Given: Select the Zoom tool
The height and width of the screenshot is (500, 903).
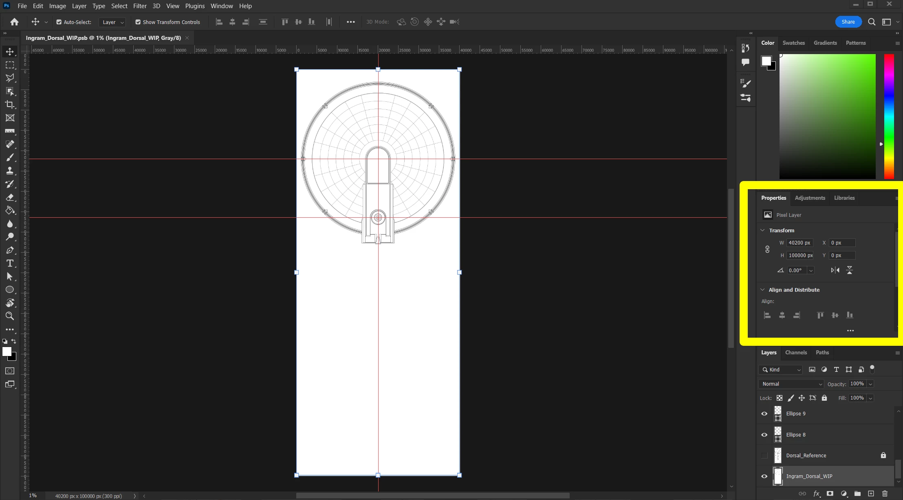Looking at the screenshot, I should click(x=10, y=316).
